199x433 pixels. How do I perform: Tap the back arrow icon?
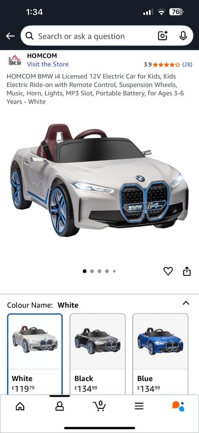click(x=10, y=36)
